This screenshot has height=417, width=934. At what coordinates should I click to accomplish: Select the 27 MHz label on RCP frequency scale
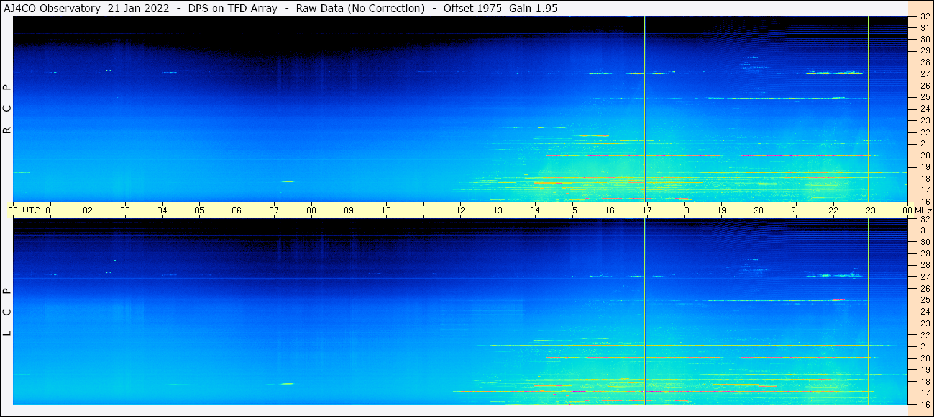tap(925, 74)
